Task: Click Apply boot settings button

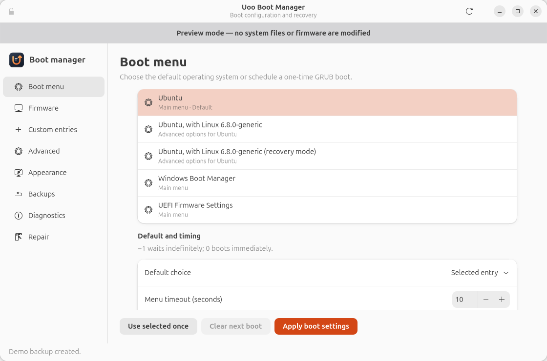Action: (316, 326)
